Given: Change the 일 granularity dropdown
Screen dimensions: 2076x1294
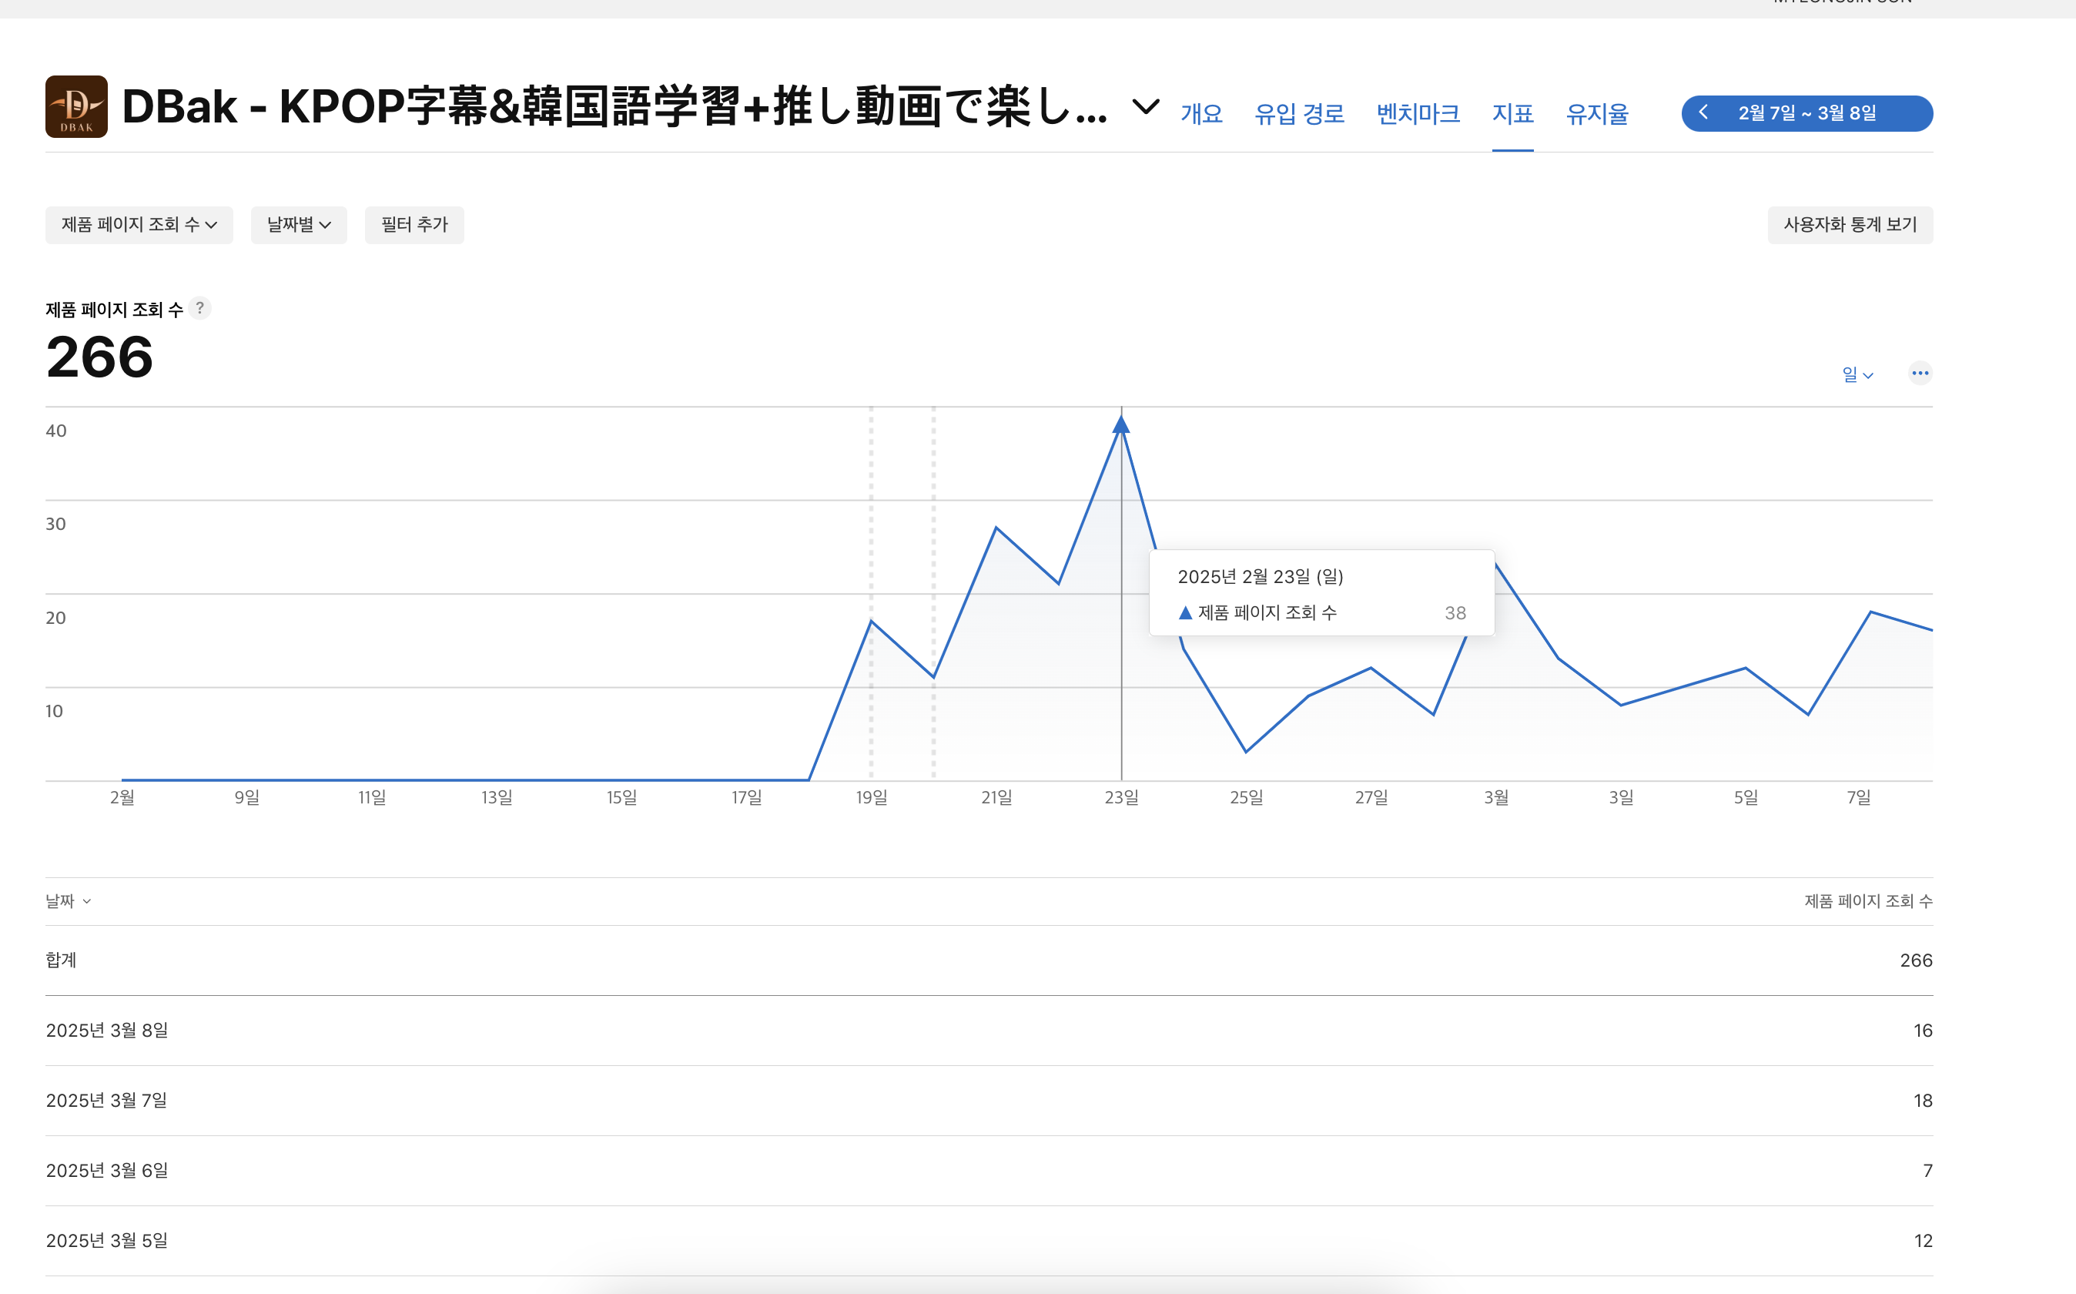Looking at the screenshot, I should (1857, 375).
